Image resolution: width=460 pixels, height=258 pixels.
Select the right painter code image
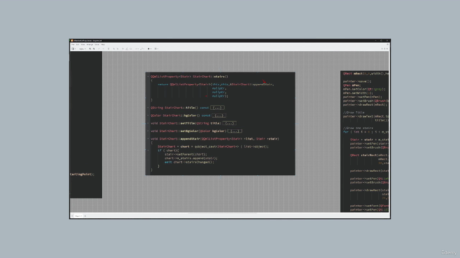(364, 141)
